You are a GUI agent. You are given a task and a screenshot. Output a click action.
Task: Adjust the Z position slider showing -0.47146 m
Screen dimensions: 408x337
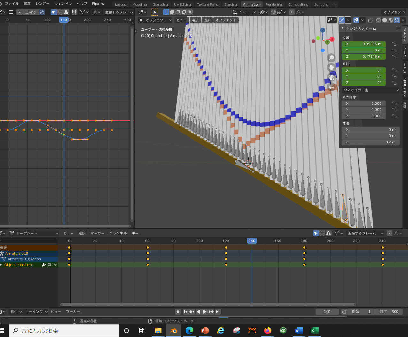click(363, 57)
